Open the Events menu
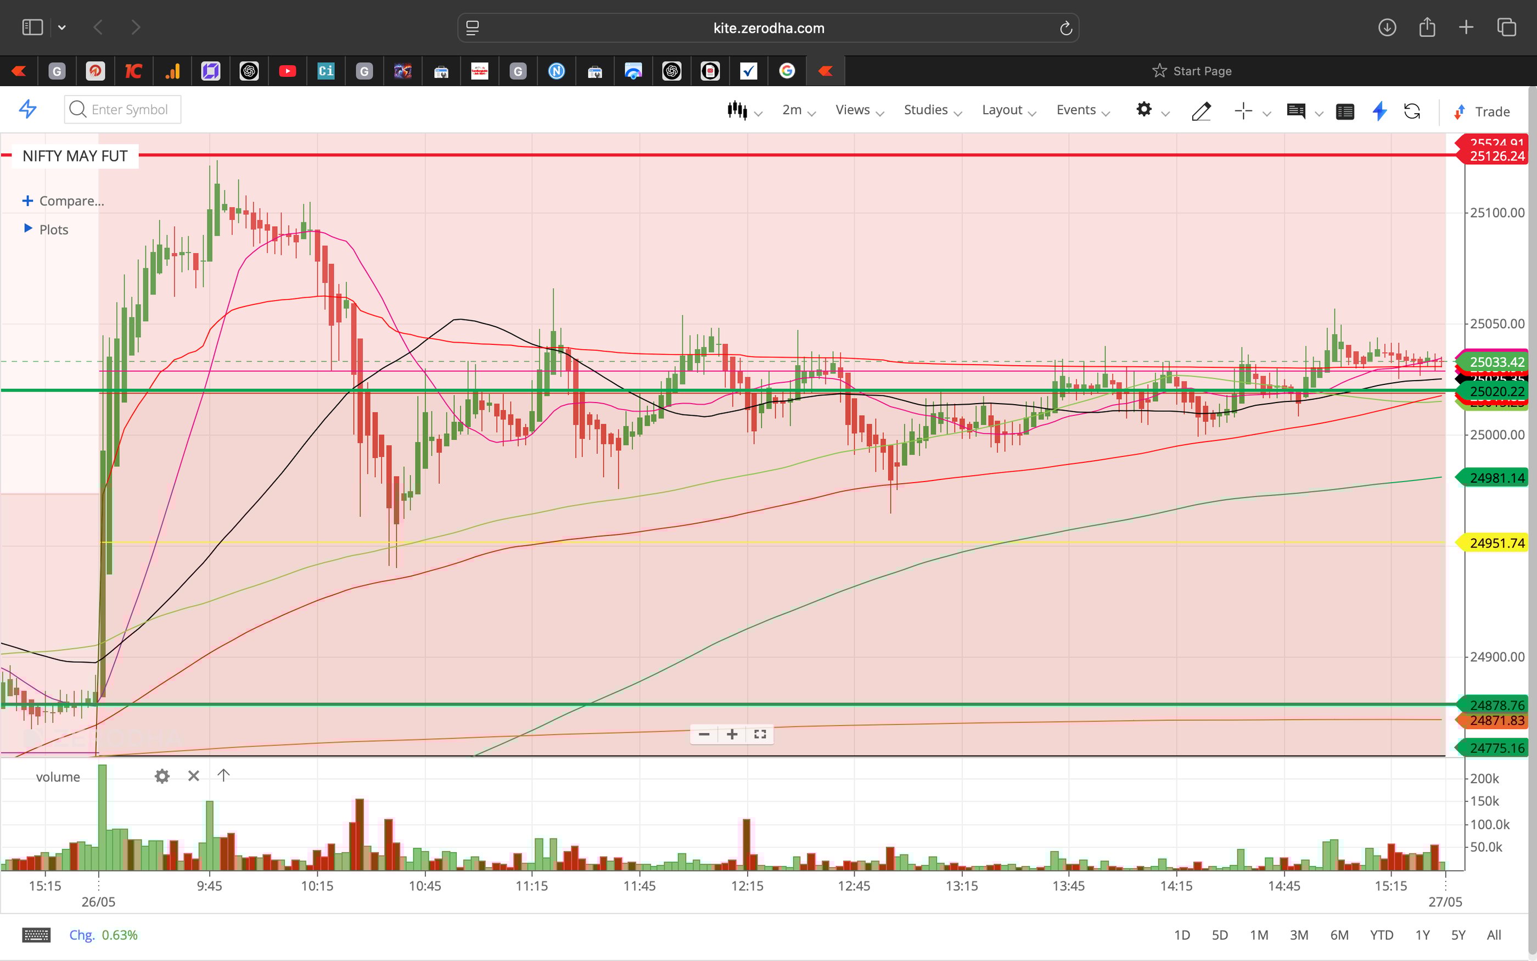Image resolution: width=1537 pixels, height=961 pixels. pos(1076,109)
